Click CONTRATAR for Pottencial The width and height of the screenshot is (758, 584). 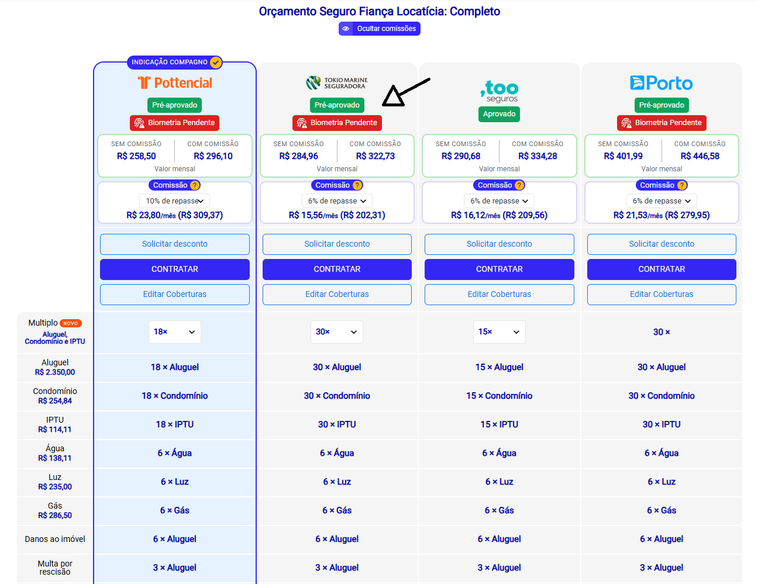(175, 269)
